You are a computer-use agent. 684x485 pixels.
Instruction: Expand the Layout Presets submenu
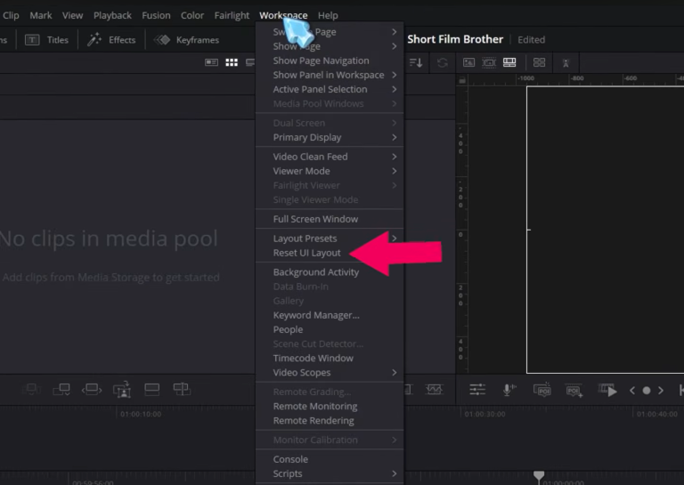(x=330, y=238)
